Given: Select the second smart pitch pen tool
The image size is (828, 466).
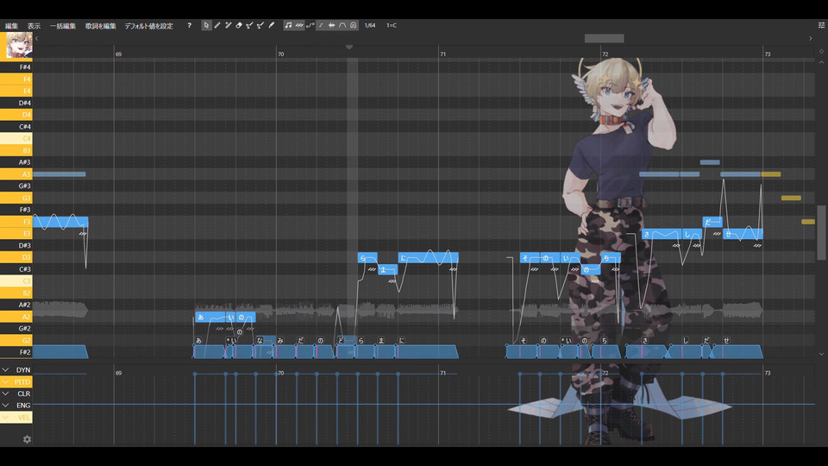Looking at the screenshot, I should tap(260, 25).
